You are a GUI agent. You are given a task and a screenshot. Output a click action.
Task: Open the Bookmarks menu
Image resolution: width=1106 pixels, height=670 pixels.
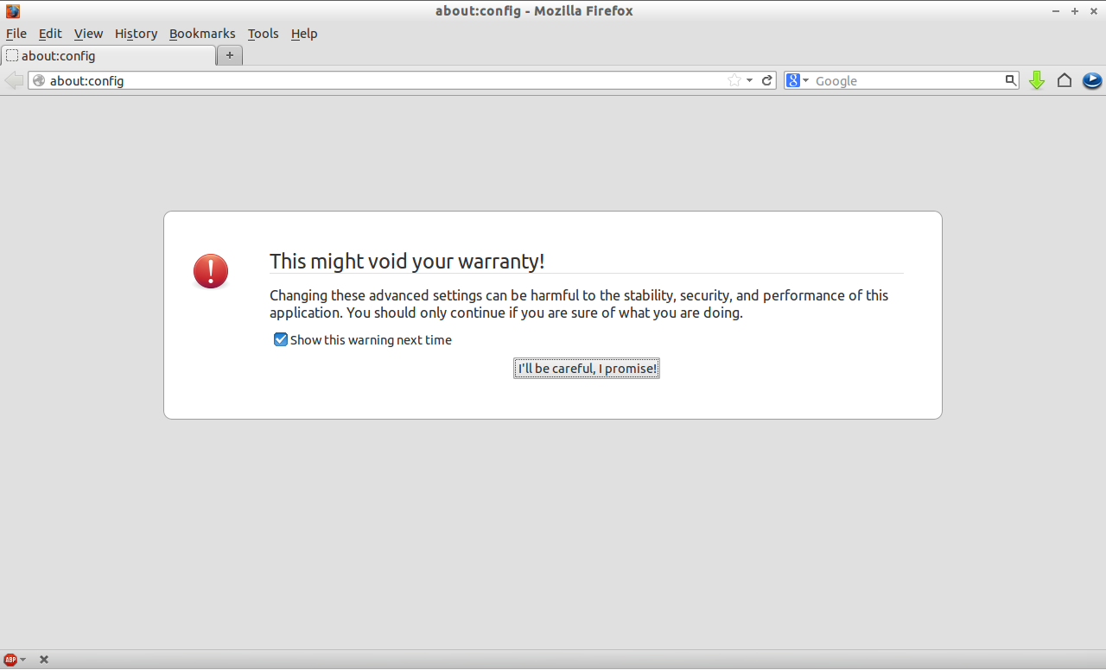(x=202, y=34)
